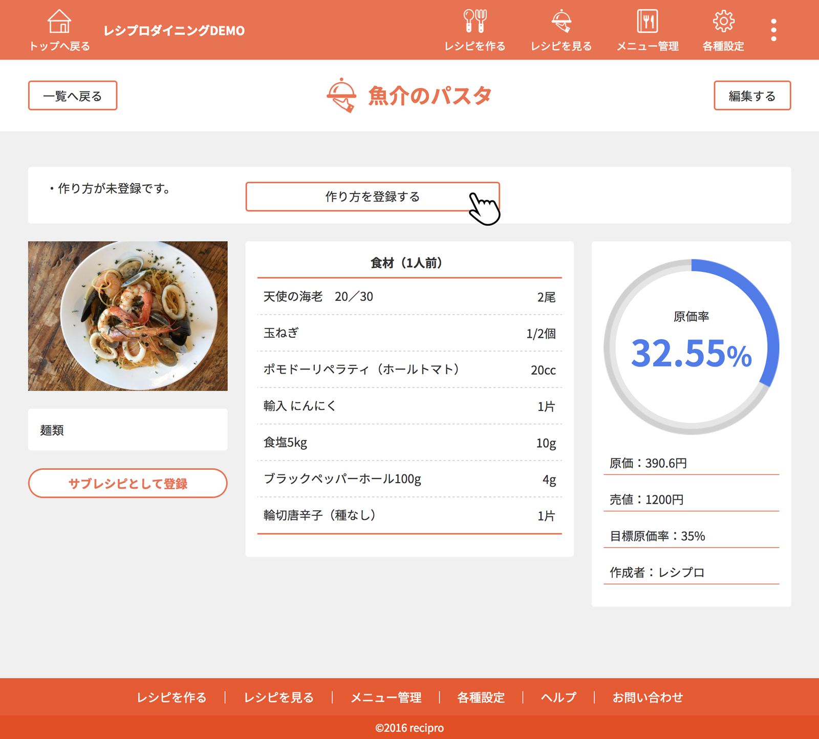Register as sub-recipe with 'サブレシピとして登録'

(127, 483)
